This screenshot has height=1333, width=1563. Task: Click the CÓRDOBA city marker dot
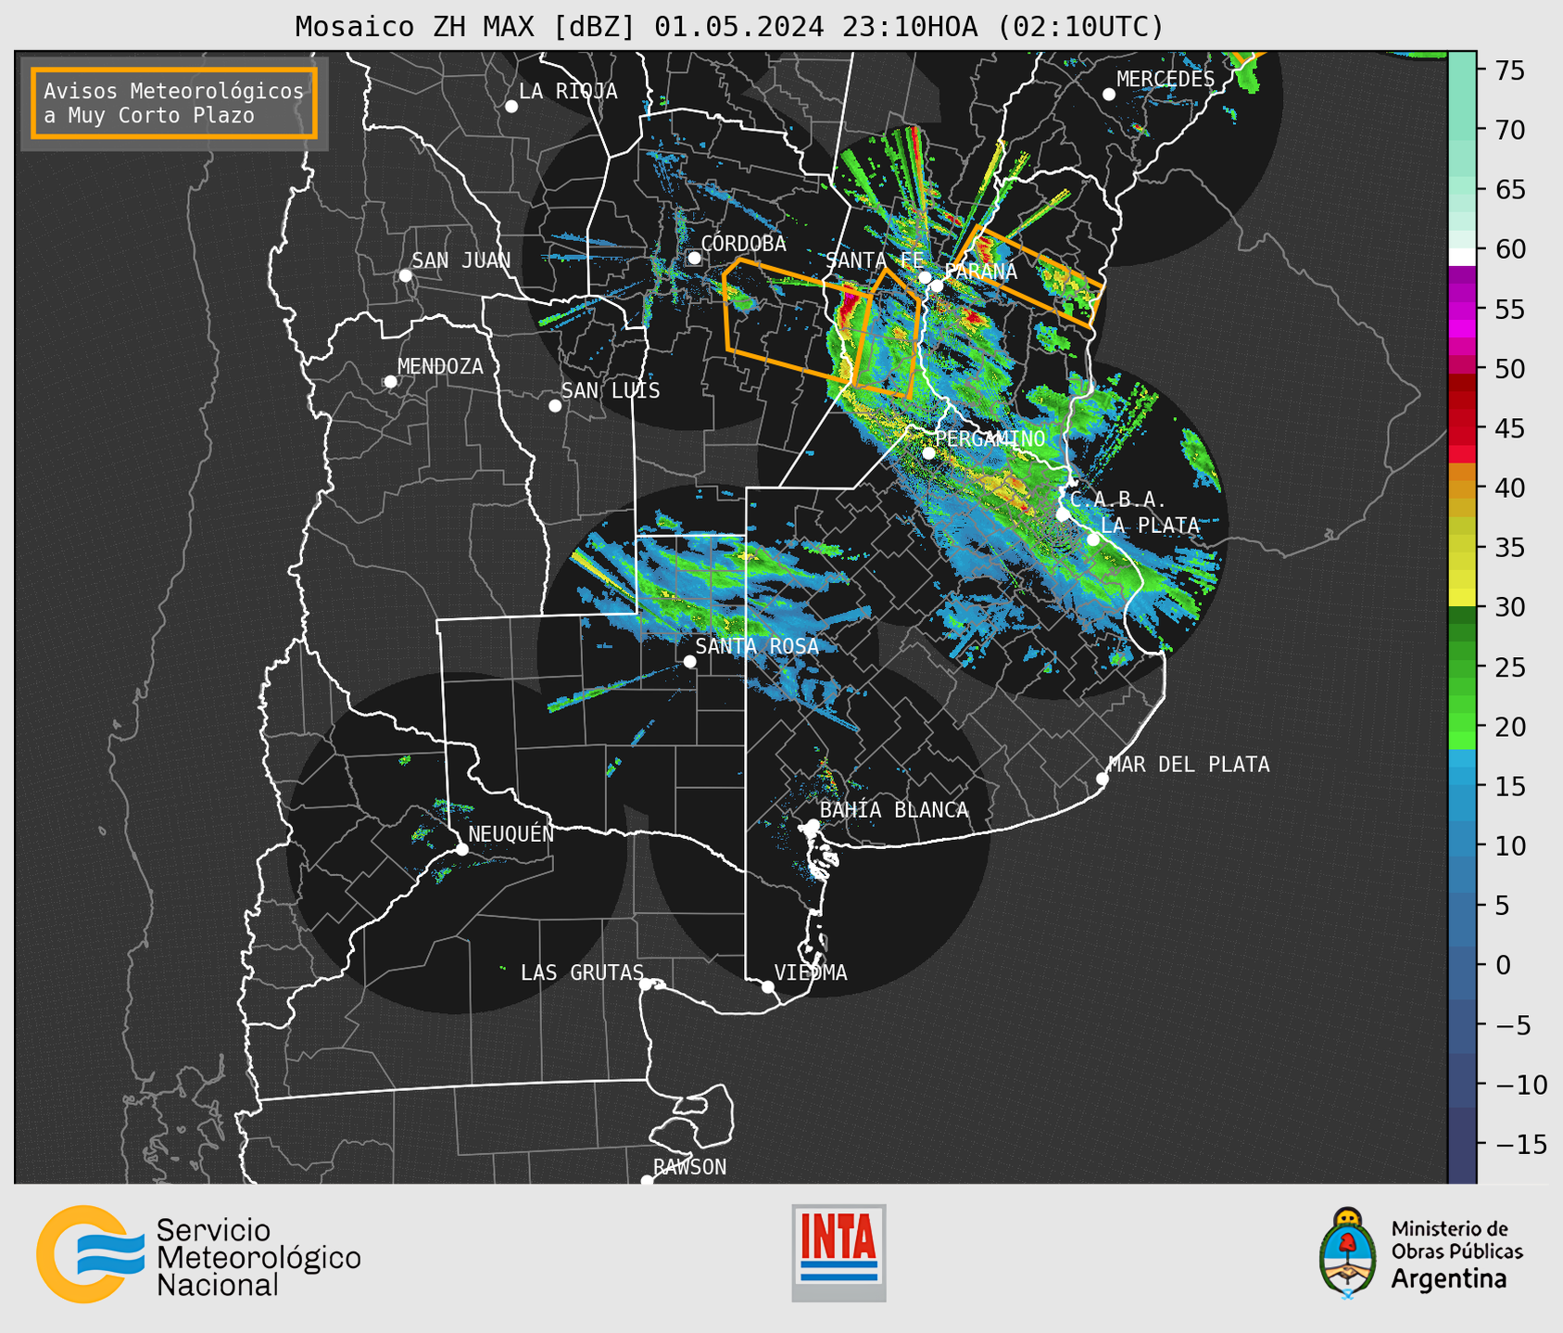click(x=694, y=258)
